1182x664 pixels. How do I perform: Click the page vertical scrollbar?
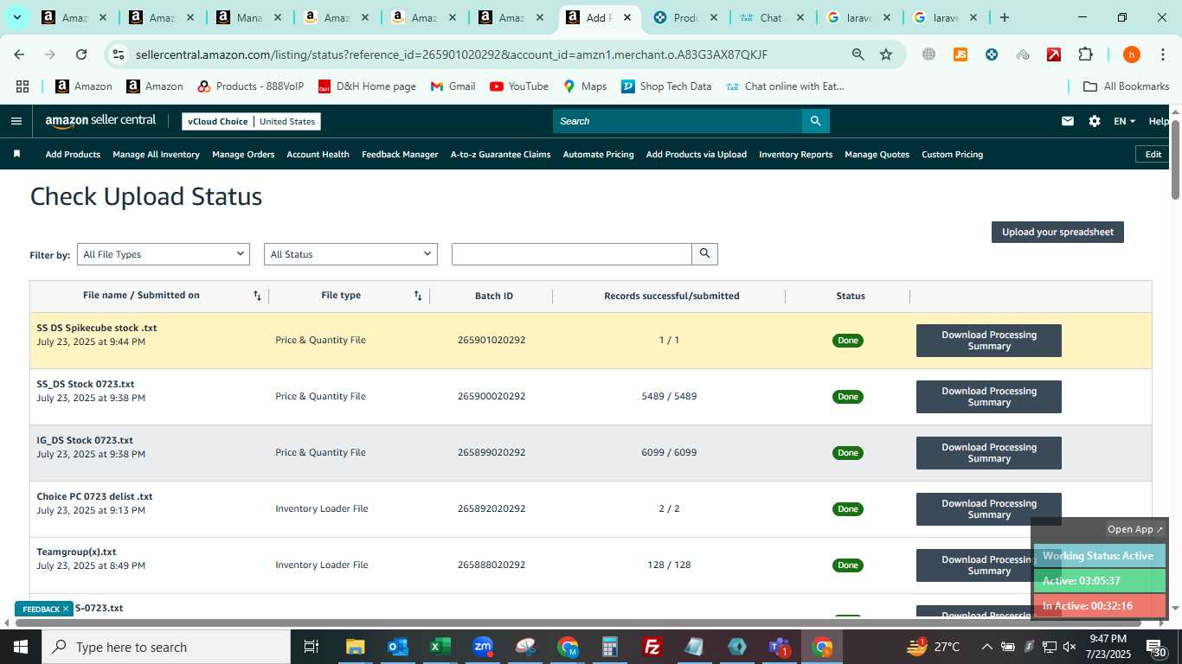(x=1175, y=160)
